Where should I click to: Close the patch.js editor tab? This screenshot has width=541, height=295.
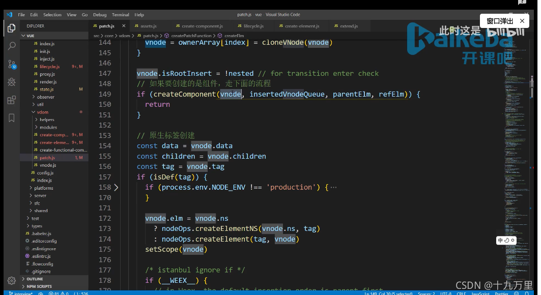[x=124, y=26]
